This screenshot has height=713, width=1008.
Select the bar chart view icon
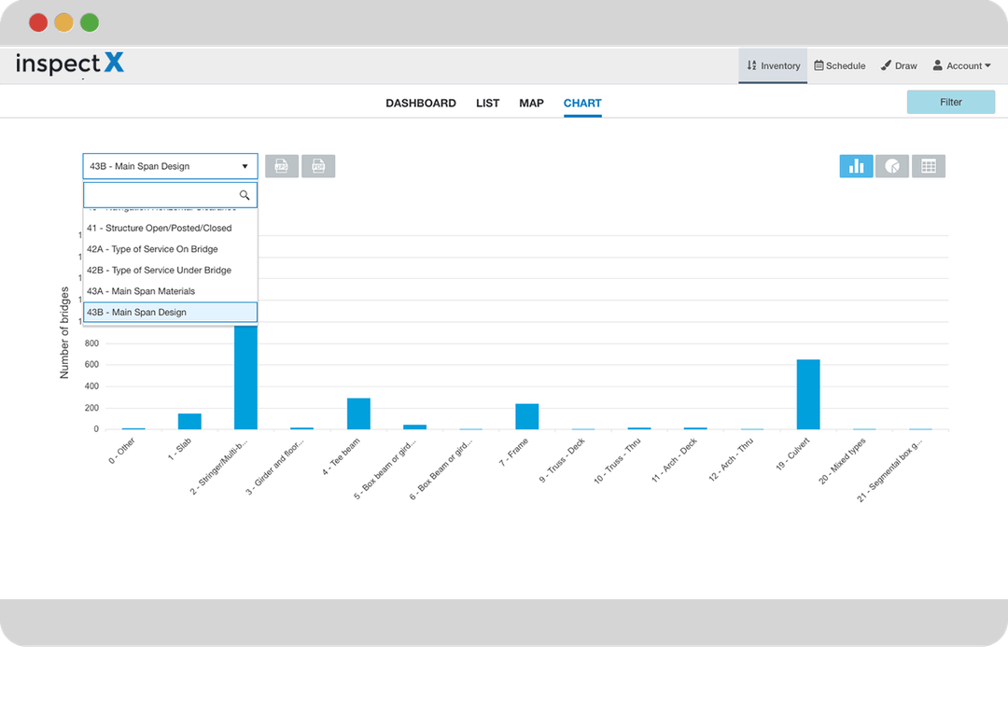click(857, 165)
